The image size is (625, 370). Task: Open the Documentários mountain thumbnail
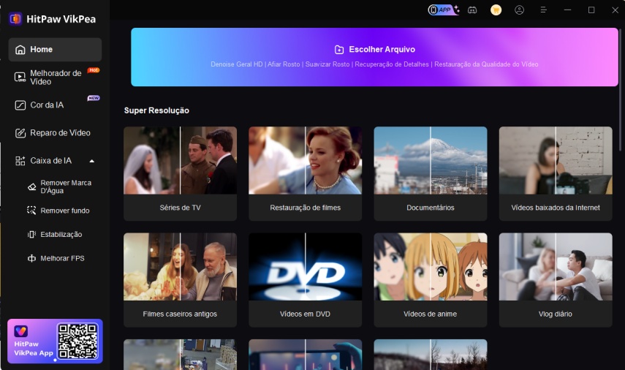[x=431, y=161]
